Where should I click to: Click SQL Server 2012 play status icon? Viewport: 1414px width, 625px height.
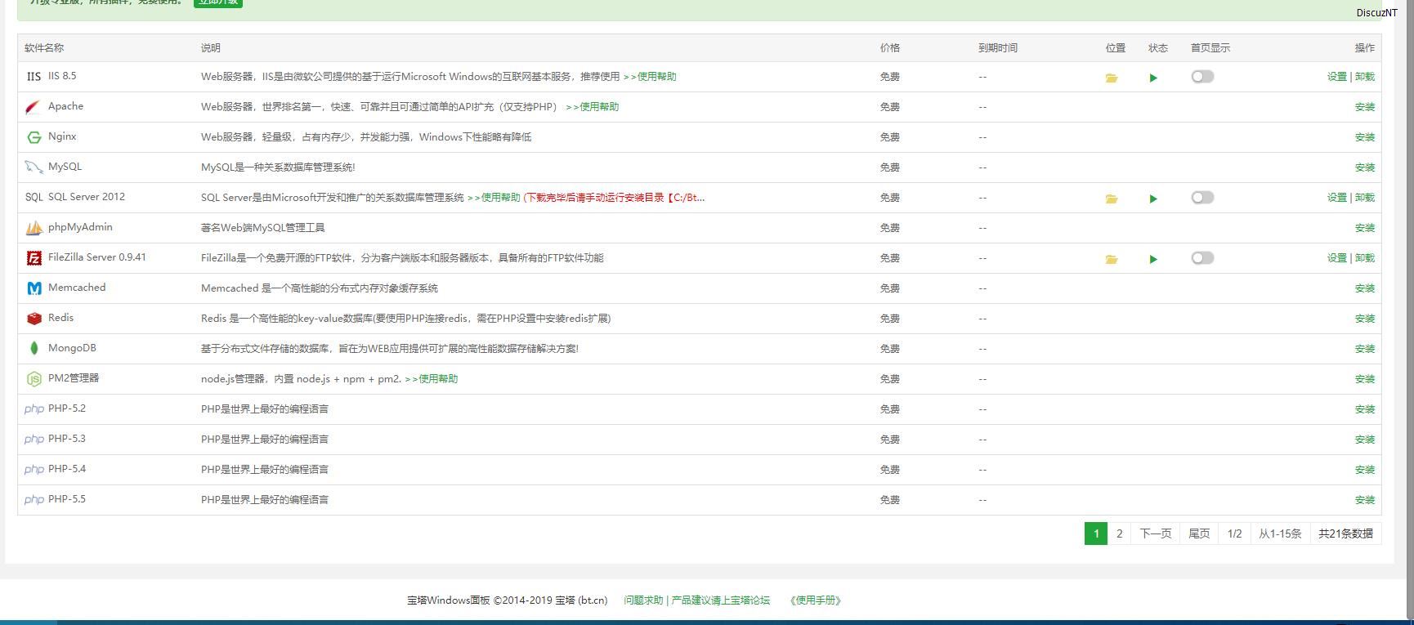click(1153, 199)
